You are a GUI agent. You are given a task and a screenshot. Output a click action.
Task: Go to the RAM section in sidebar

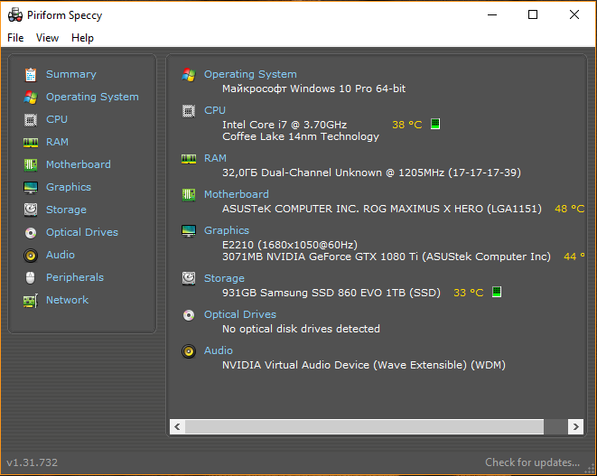57,142
